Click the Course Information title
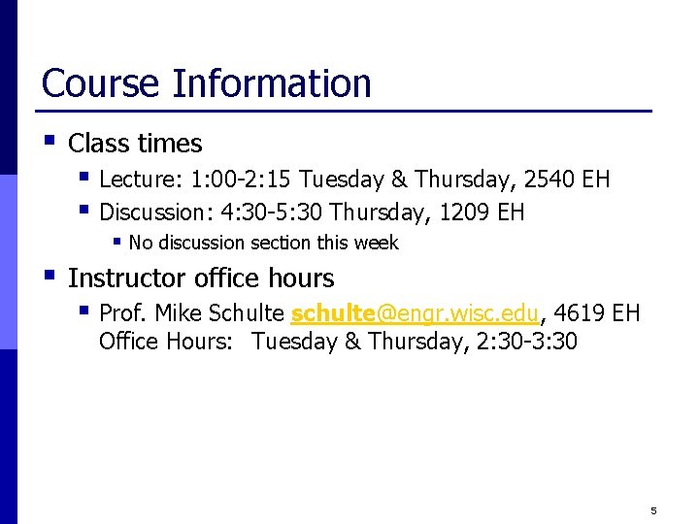This screenshot has width=699, height=524. tap(206, 83)
